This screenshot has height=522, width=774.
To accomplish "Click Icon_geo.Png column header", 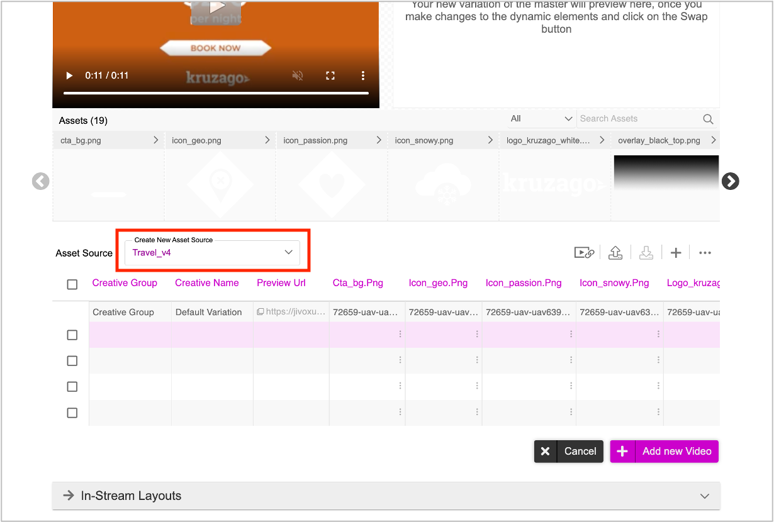I will pos(439,283).
